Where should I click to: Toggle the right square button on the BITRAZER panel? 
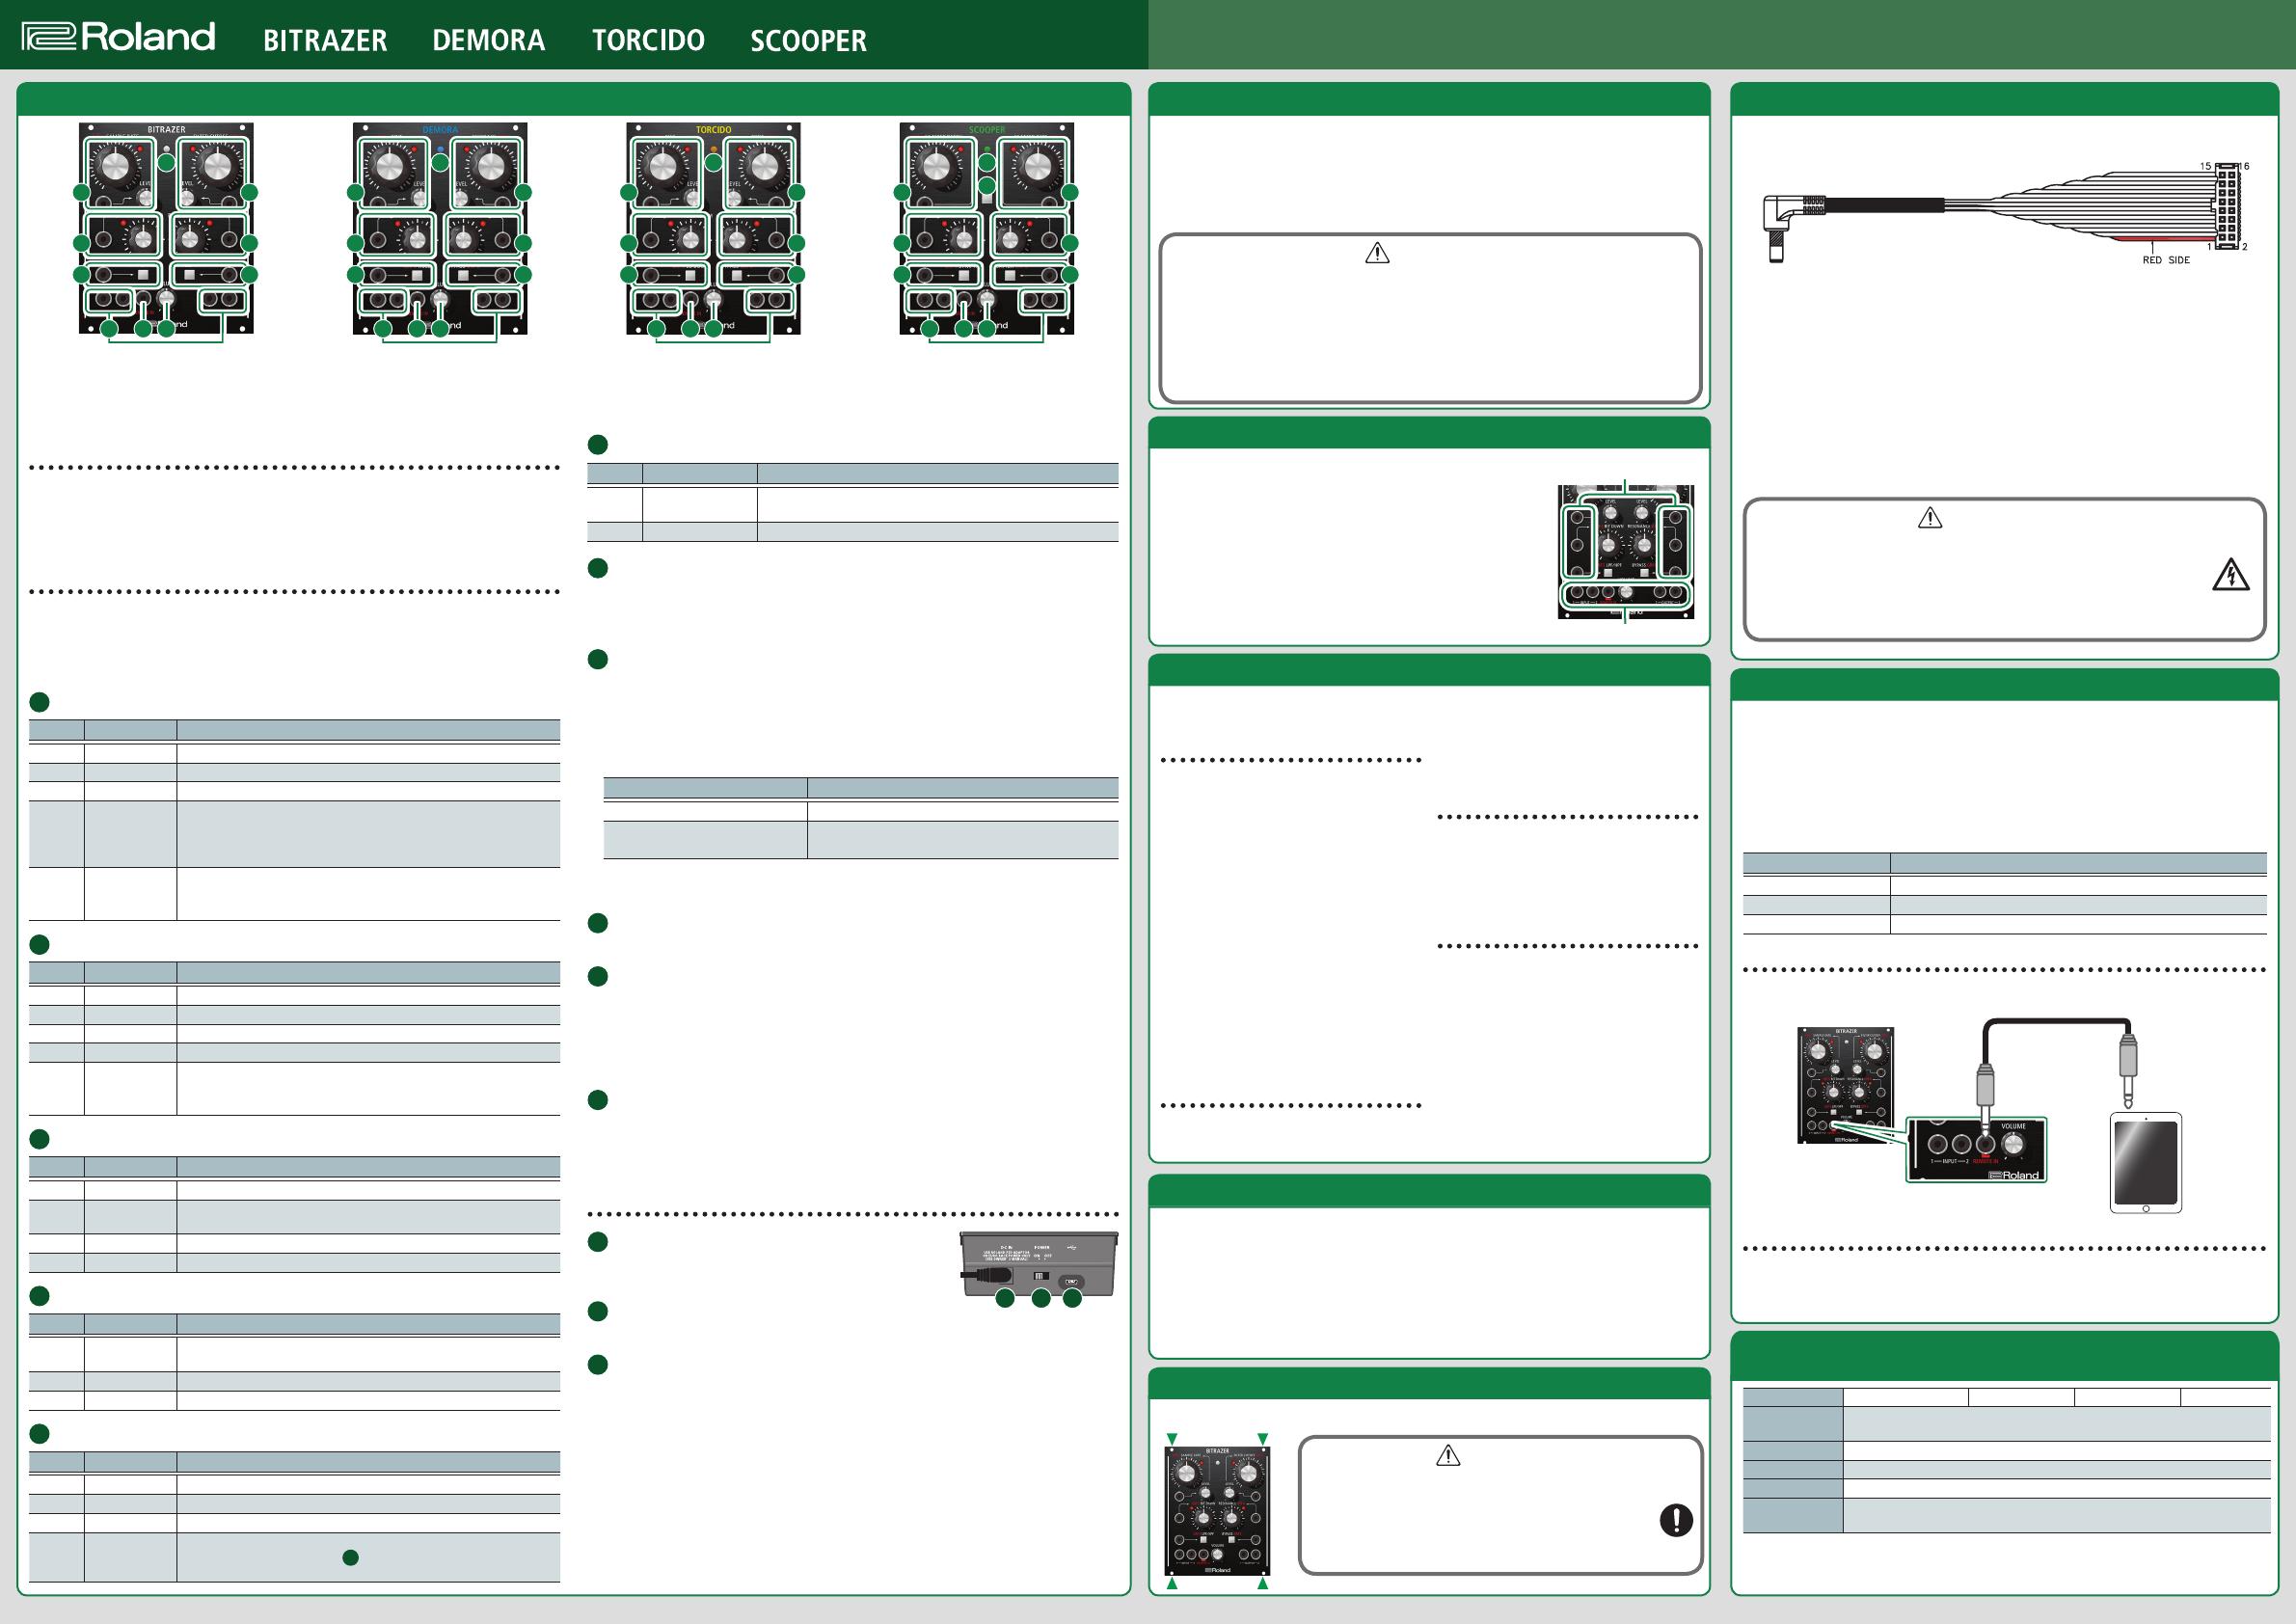(189, 274)
